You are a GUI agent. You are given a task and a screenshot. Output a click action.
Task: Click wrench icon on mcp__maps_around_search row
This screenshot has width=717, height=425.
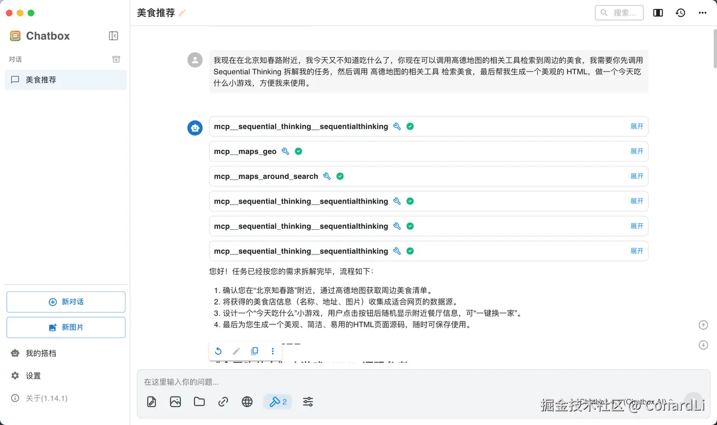click(327, 176)
